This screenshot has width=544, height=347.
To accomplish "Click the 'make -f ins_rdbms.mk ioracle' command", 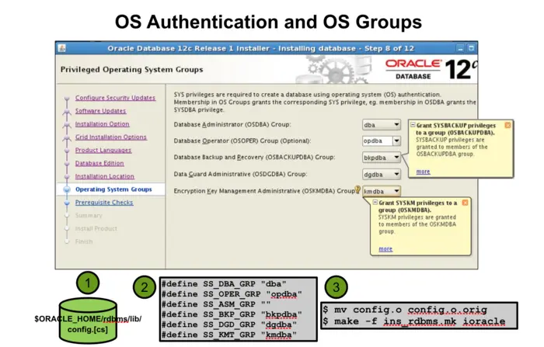I will click(414, 321).
